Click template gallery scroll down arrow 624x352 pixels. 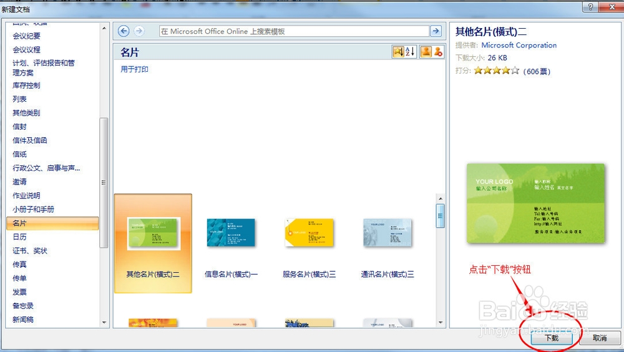click(441, 323)
